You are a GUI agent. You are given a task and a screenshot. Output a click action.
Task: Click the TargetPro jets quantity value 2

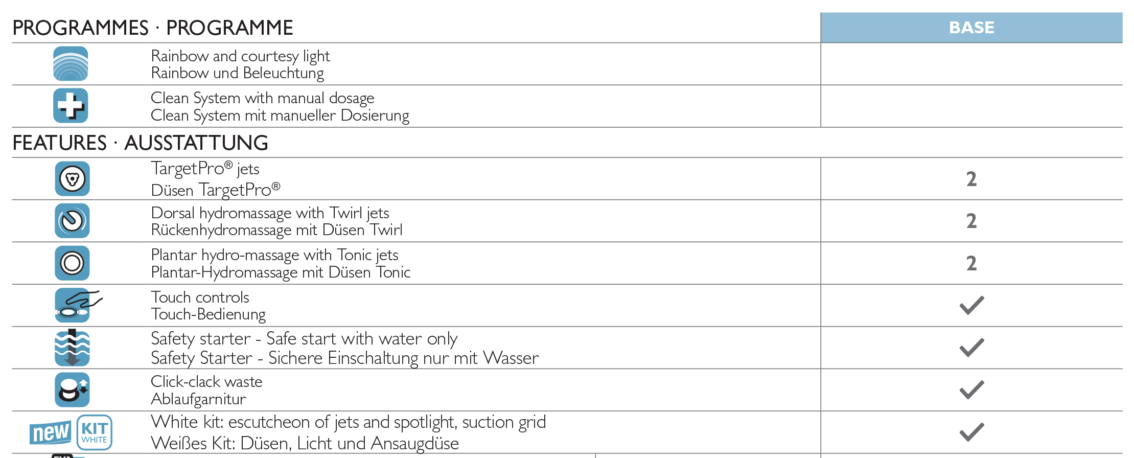coord(971,179)
